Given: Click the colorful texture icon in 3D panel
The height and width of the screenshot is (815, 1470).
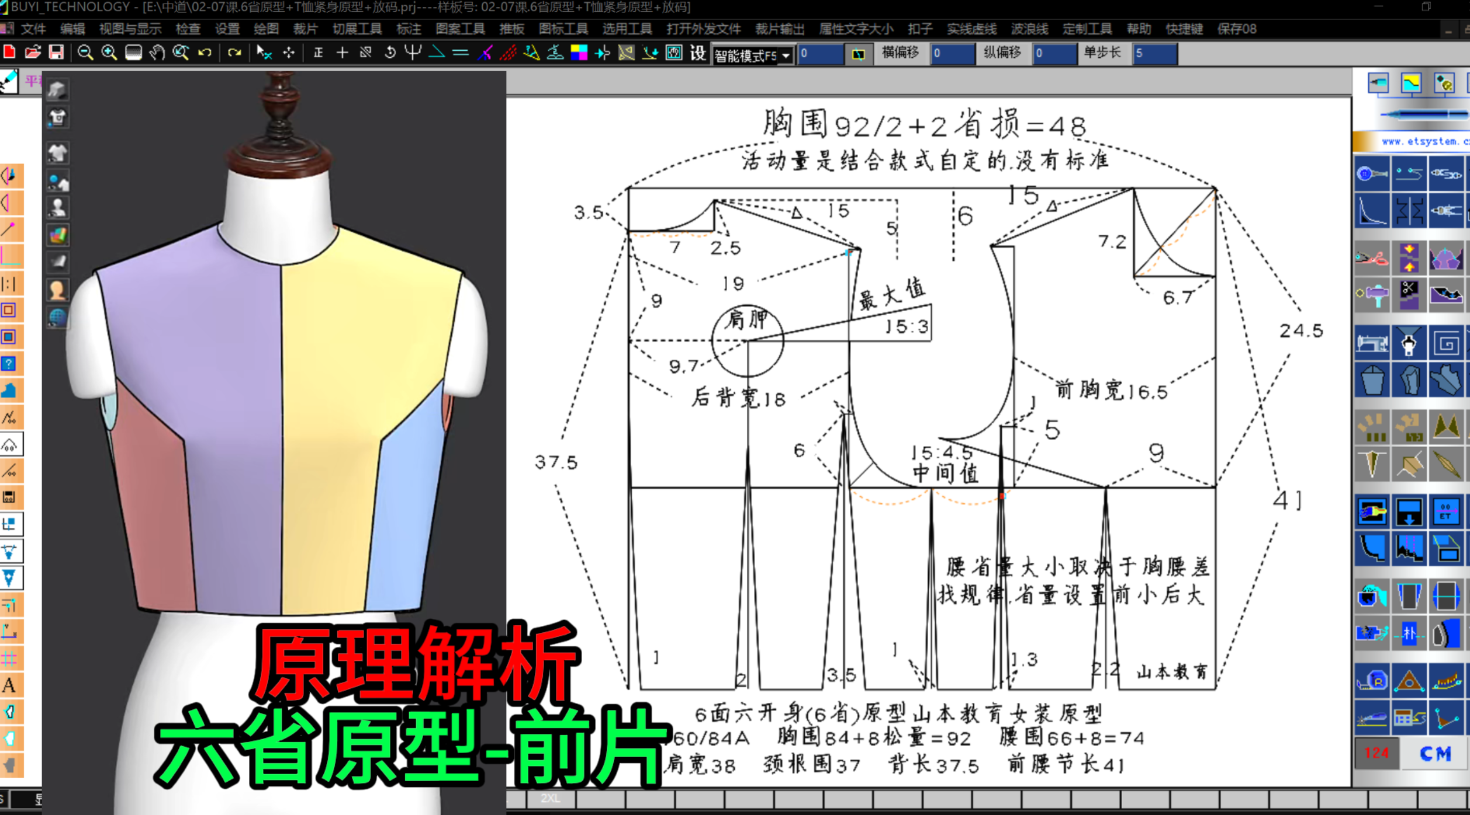Looking at the screenshot, I should tap(58, 235).
